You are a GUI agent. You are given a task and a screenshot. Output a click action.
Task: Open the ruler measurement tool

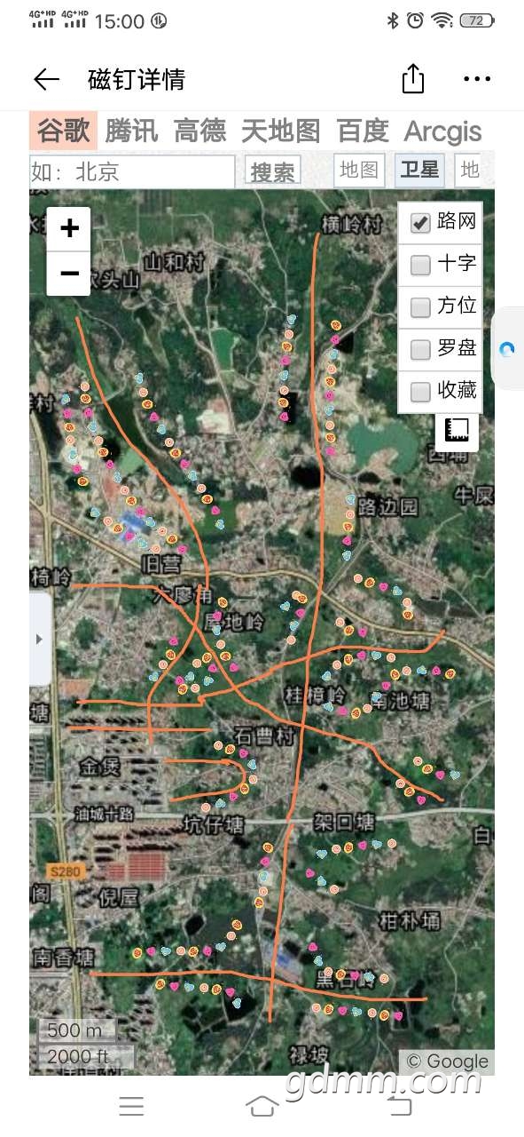pos(457,430)
